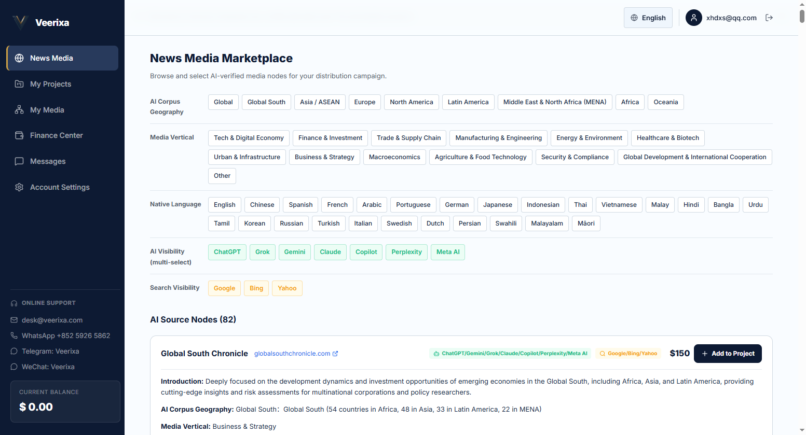The width and height of the screenshot is (806, 435).
Task: Select the Urdu language filter
Action: [756, 205]
